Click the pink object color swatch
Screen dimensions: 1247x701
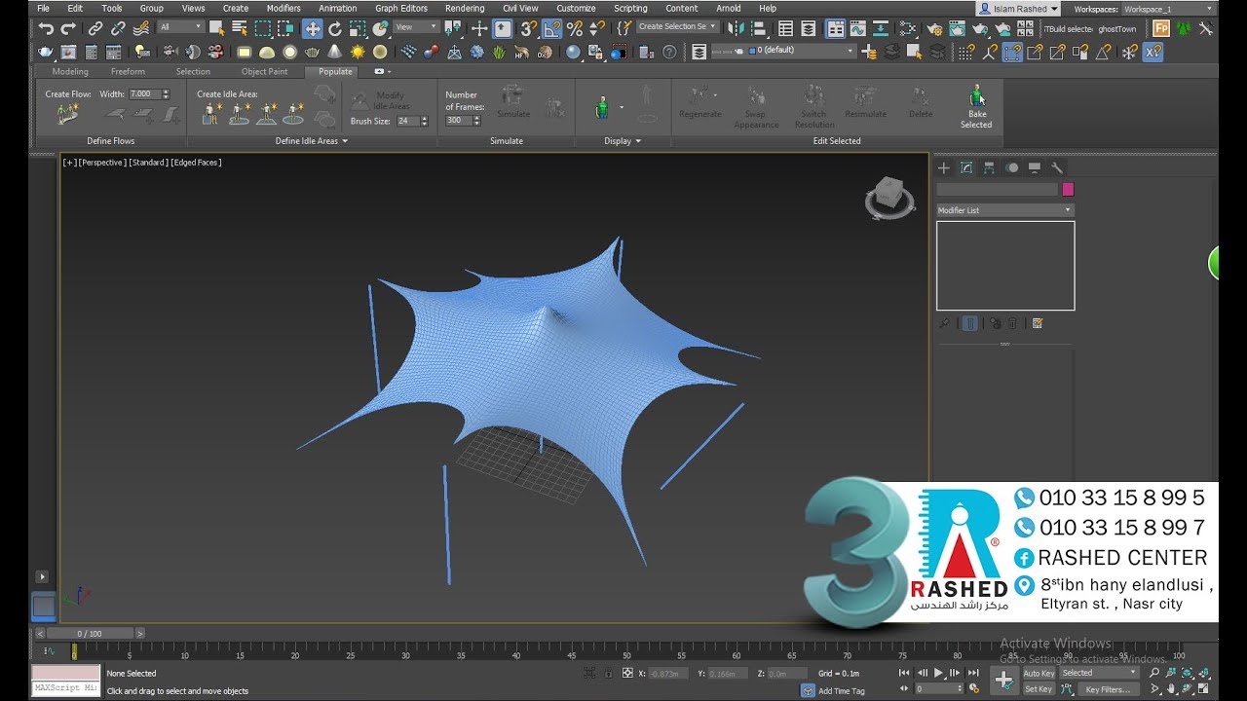[x=1068, y=190]
